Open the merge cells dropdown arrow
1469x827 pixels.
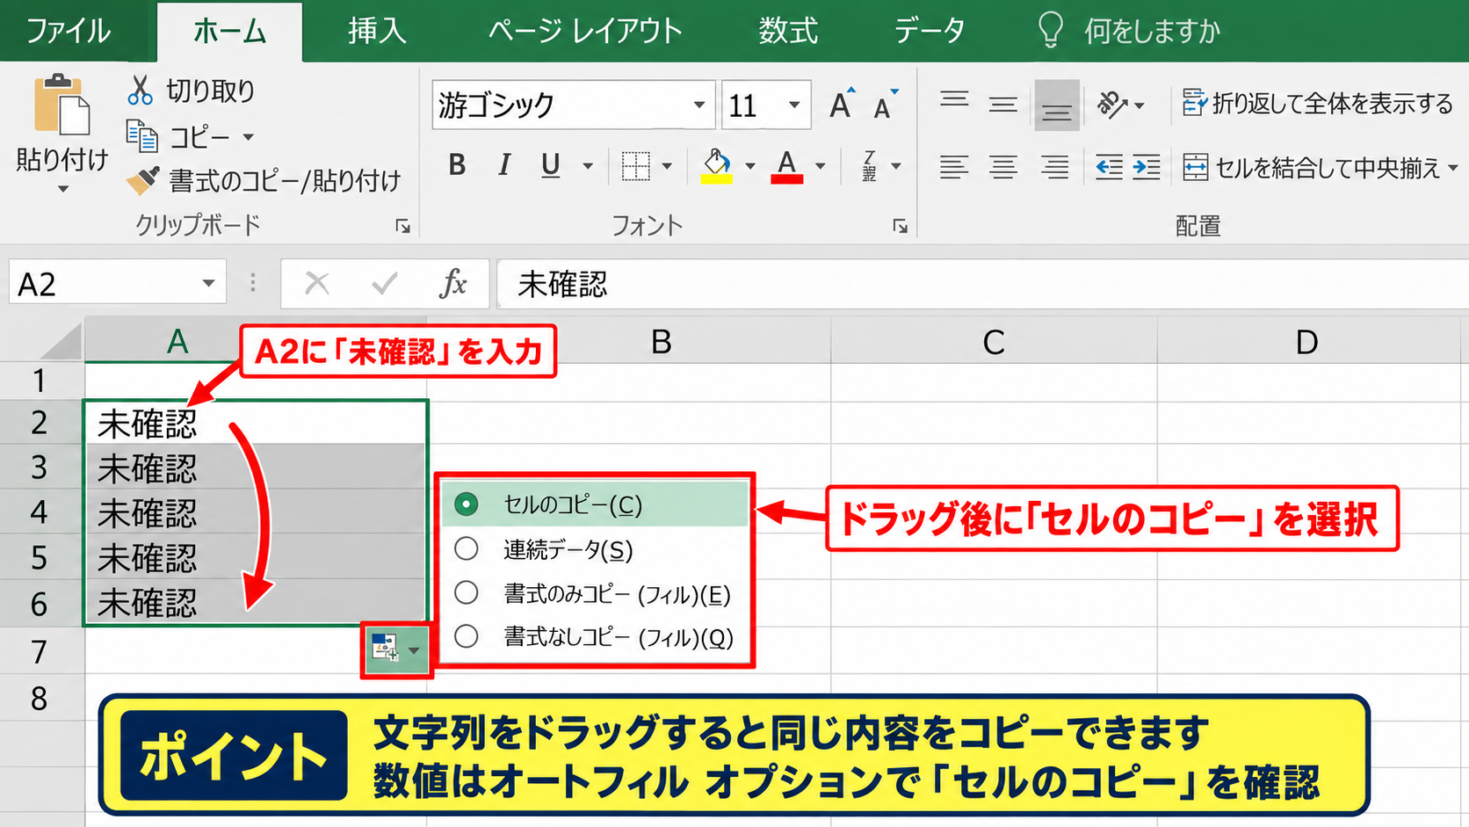click(1453, 167)
